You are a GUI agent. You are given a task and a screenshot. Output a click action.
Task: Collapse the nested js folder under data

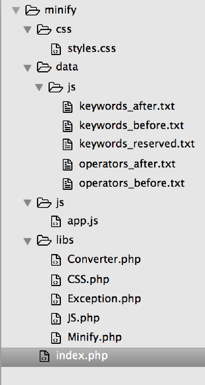pyautogui.click(x=39, y=87)
